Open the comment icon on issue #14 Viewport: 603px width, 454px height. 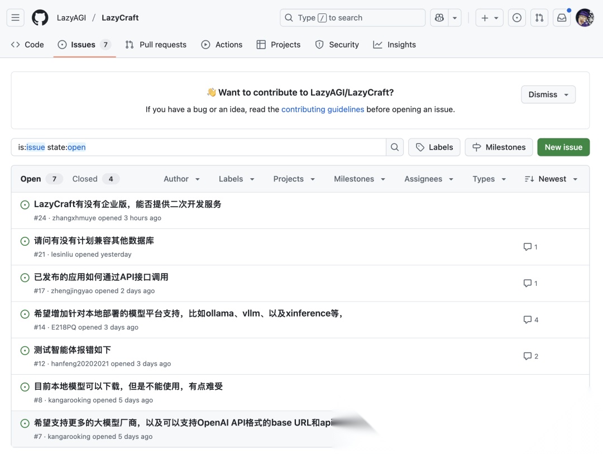[x=527, y=319]
